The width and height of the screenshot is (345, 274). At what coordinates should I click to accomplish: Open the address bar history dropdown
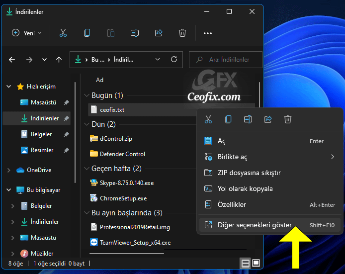[x=158, y=59]
